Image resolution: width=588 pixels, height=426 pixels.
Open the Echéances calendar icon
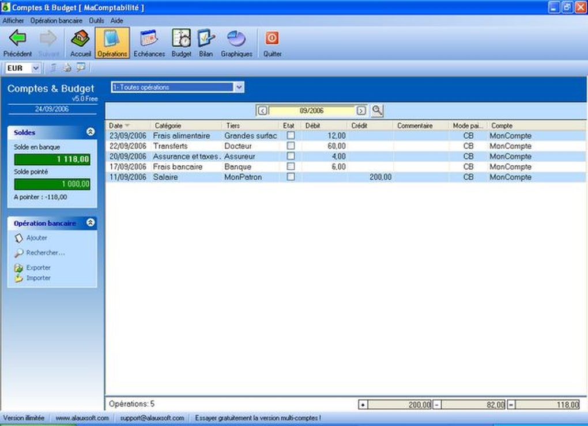click(x=149, y=43)
